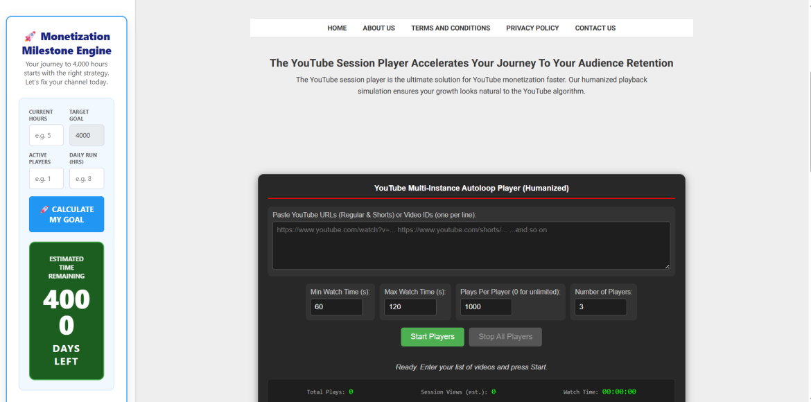Open the HOME menu item
This screenshot has width=811, height=402.
click(337, 28)
